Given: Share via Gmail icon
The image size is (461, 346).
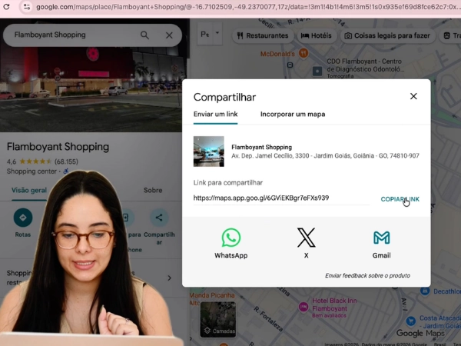Looking at the screenshot, I should (x=381, y=238).
